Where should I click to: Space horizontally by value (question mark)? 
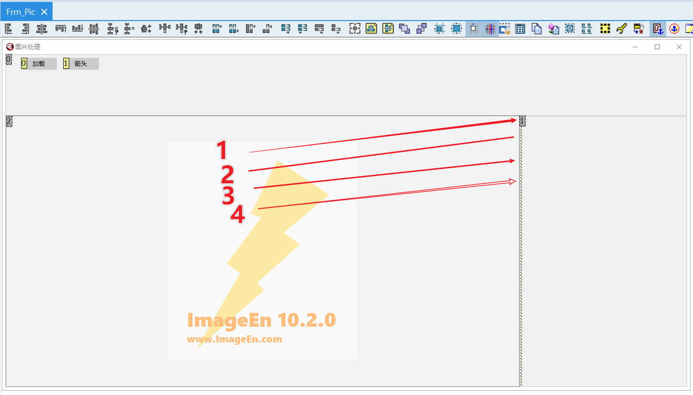[182, 29]
